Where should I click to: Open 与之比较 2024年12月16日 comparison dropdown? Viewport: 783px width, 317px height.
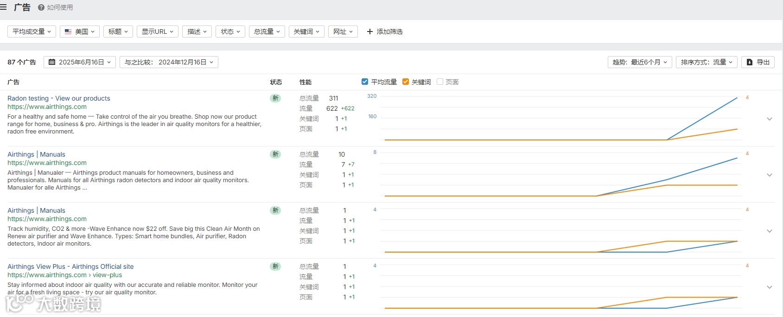pyautogui.click(x=169, y=62)
